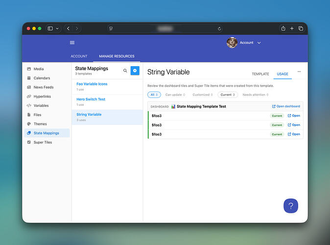Filter usage by Needs attention
Screen dimensions: 330x245
click(255, 95)
